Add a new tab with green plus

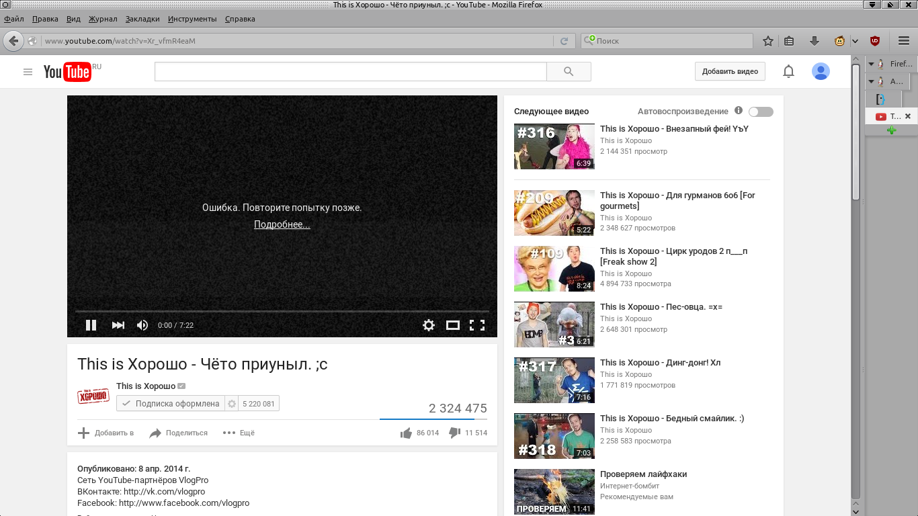[x=892, y=130]
